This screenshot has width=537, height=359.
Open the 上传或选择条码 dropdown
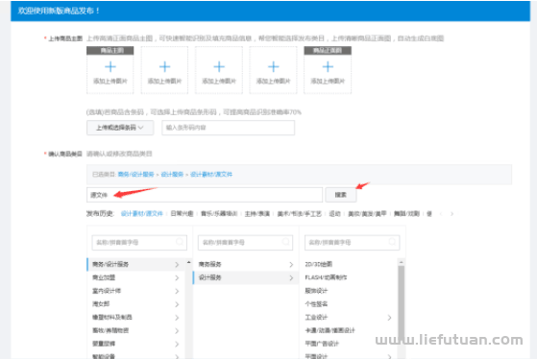120,128
